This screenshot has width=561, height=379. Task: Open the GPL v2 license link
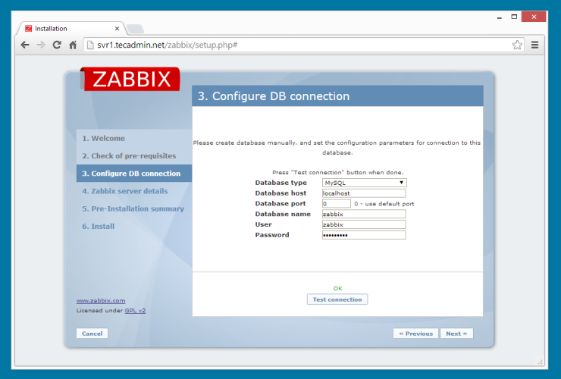coord(135,311)
